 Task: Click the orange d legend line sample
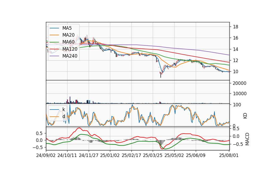(x=54, y=117)
